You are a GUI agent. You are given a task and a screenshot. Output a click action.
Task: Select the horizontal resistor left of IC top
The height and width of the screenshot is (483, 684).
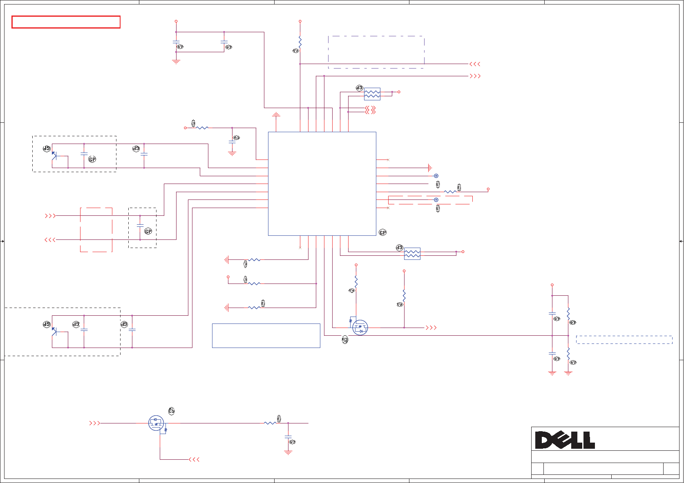pos(202,128)
